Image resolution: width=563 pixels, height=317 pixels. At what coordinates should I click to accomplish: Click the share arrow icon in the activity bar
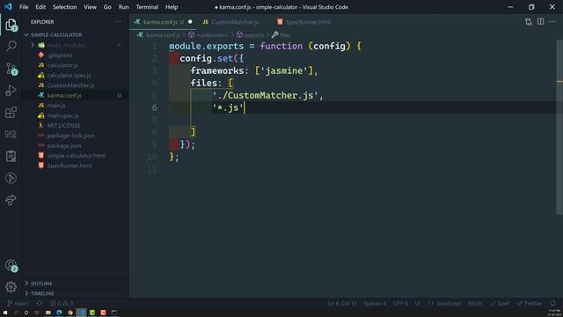11,200
